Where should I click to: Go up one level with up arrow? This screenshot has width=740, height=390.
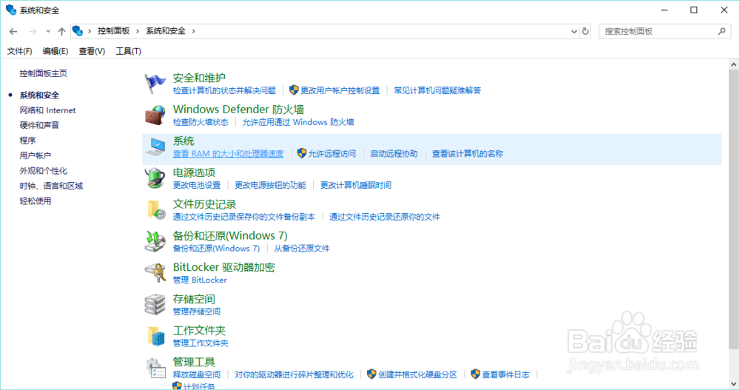61,31
